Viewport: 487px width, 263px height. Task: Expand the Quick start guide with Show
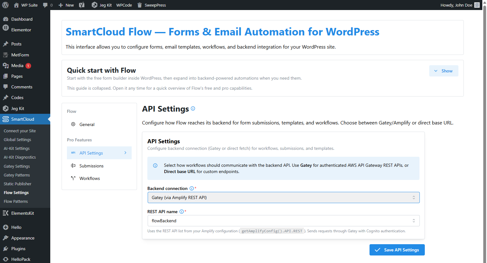click(x=444, y=71)
